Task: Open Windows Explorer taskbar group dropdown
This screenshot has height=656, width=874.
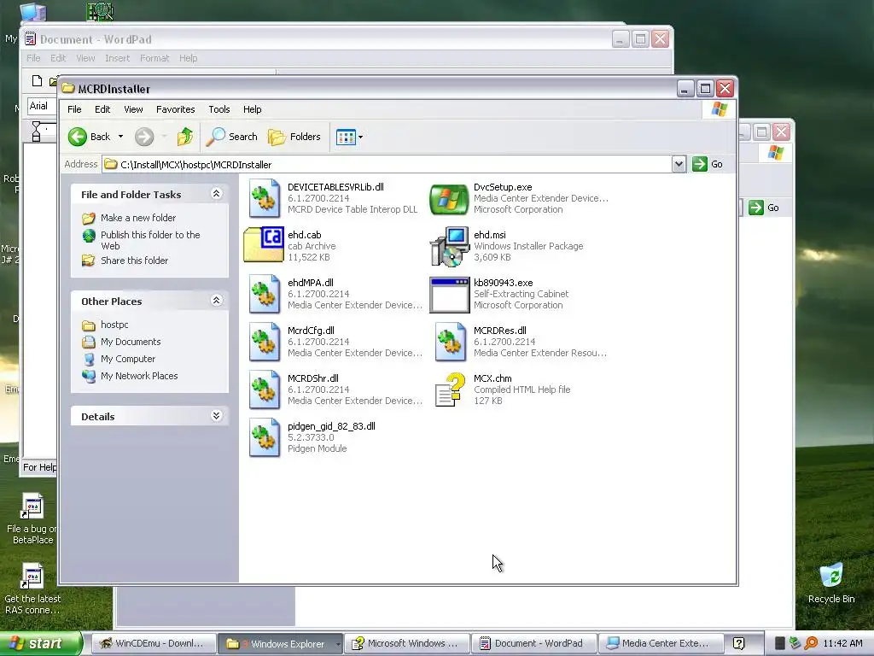Action: coord(337,644)
